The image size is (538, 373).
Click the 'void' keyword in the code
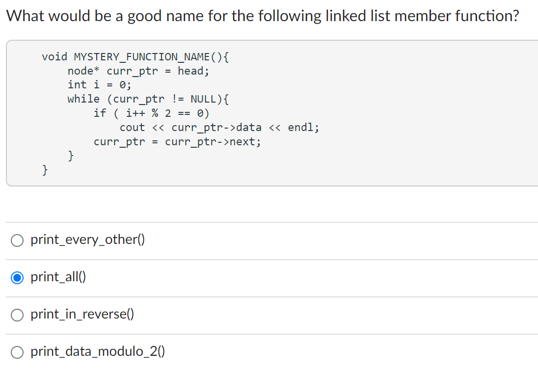tap(54, 57)
